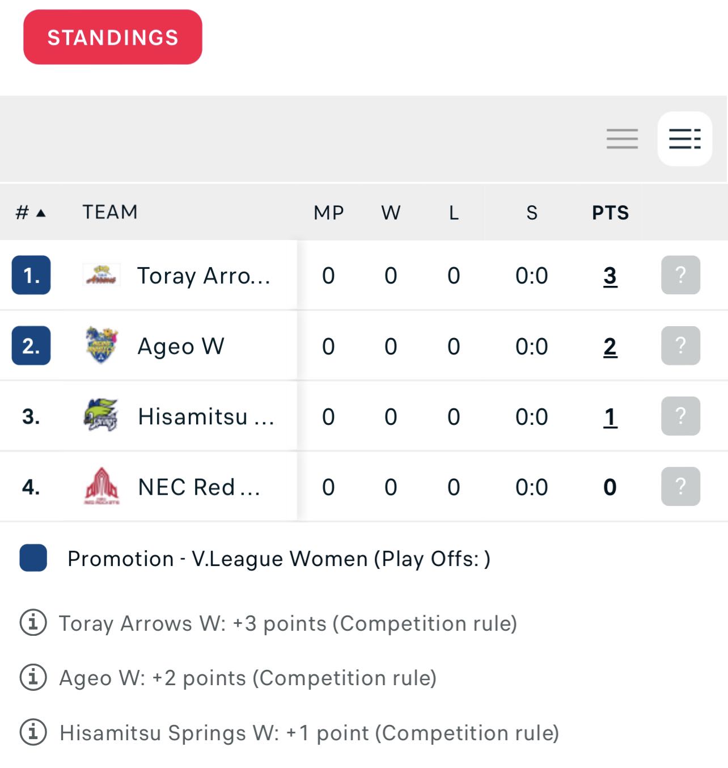Click the underlined 3 points for Toray Arrows
The width and height of the screenshot is (728, 768).
pyautogui.click(x=610, y=276)
